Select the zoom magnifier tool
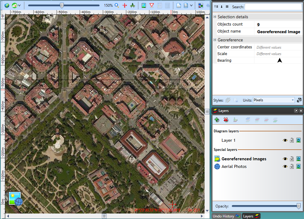Screen dimensions: 304x219 [x=116, y=5]
